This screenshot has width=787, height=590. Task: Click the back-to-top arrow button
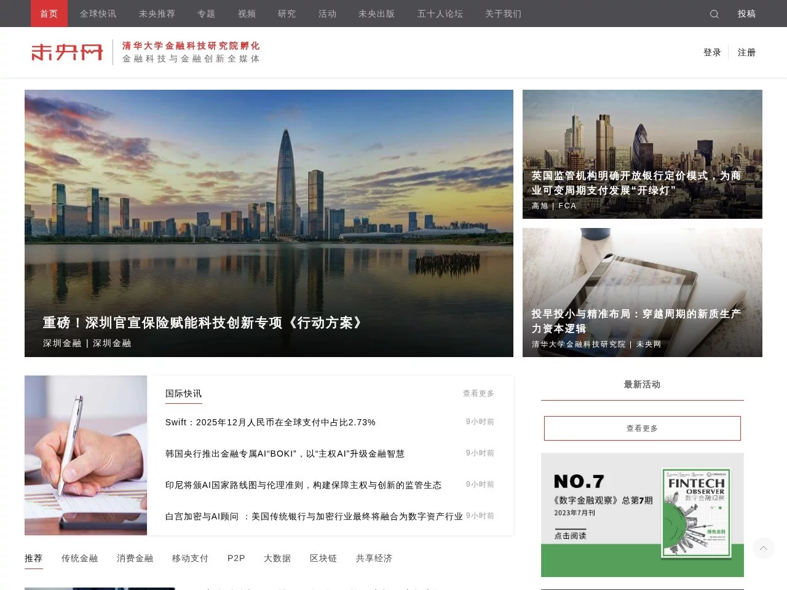coord(764,548)
